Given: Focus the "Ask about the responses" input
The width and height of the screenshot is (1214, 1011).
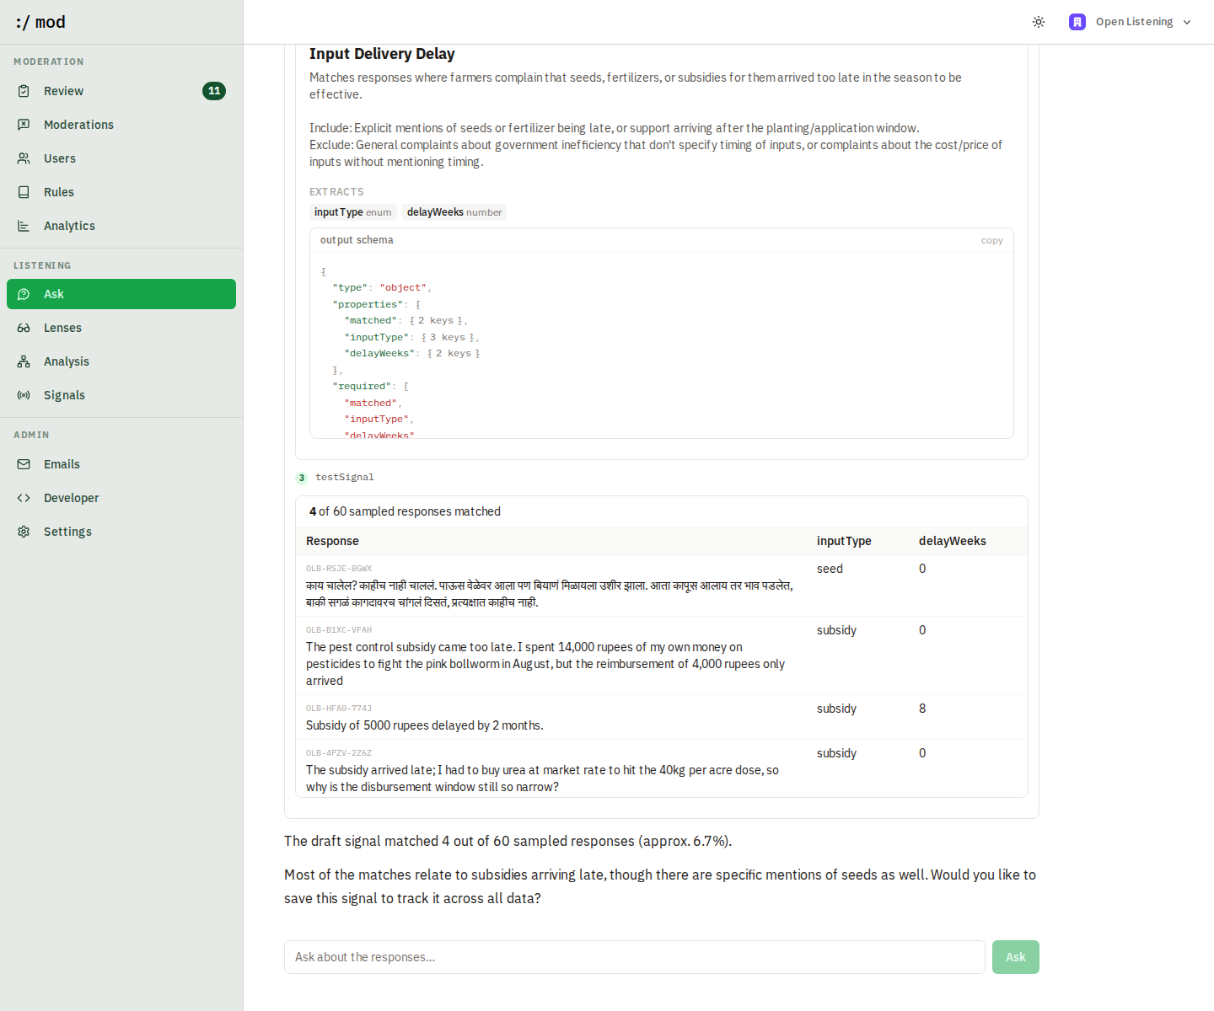Looking at the screenshot, I should coord(635,957).
